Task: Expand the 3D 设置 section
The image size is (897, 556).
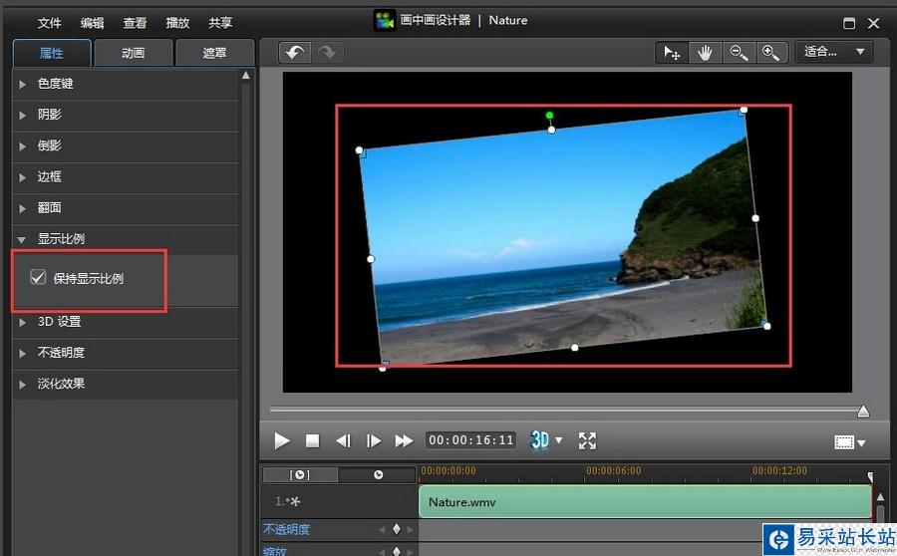Action: pyautogui.click(x=59, y=322)
